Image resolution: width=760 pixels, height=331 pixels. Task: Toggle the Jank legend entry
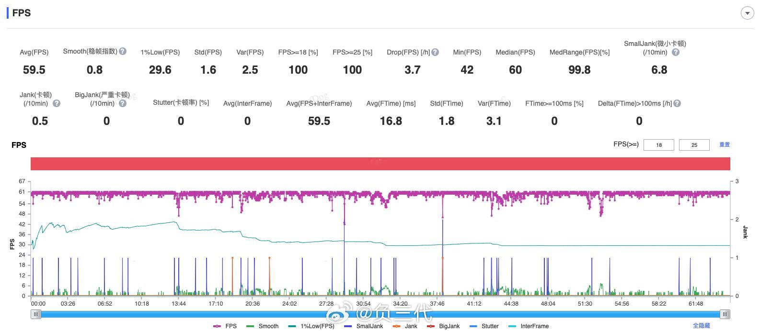click(405, 326)
